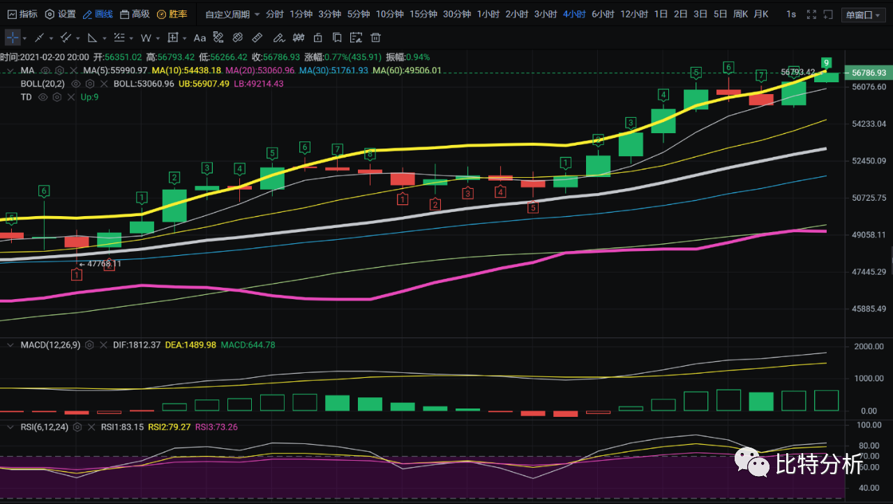This screenshot has height=504, width=893.
Task: Remove the RSI indicator with X
Action: pos(92,427)
